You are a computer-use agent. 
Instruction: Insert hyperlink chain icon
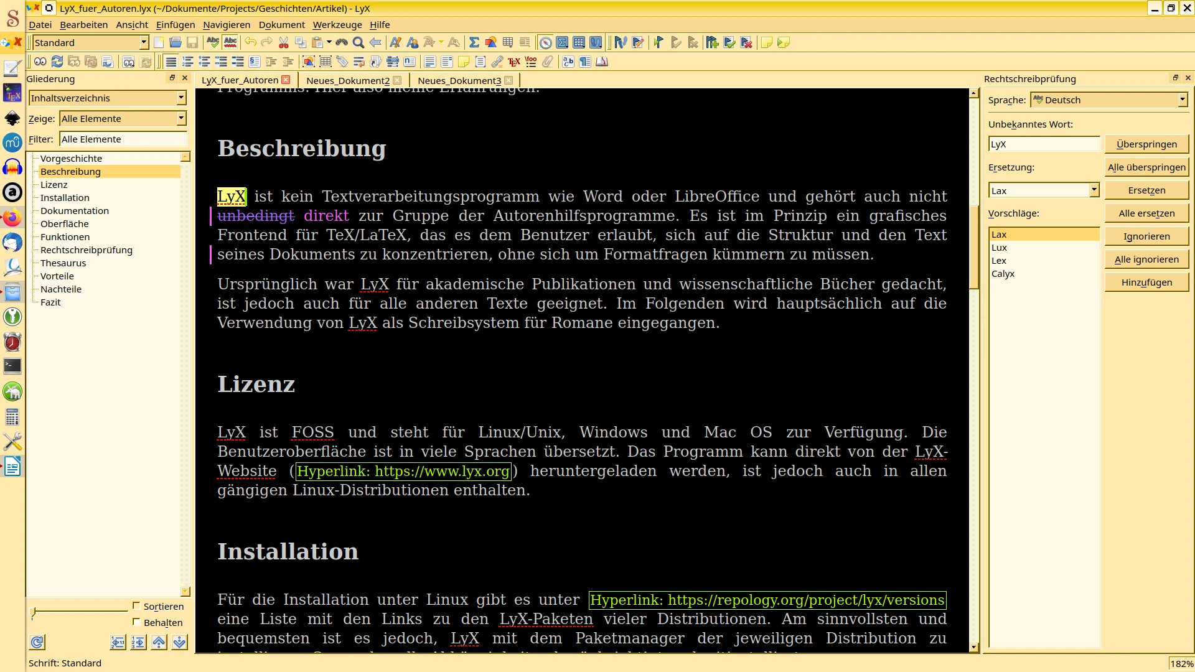[497, 62]
